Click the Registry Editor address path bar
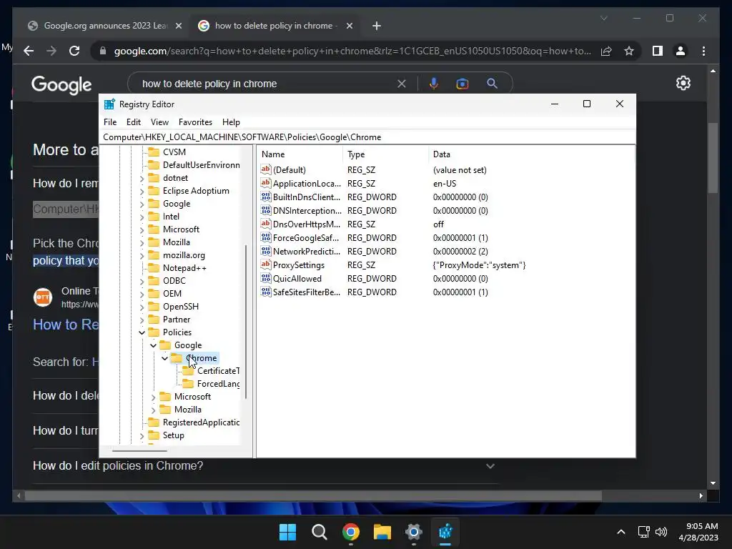732x549 pixels. [x=368, y=137]
